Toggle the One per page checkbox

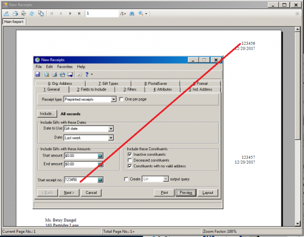point(121,99)
